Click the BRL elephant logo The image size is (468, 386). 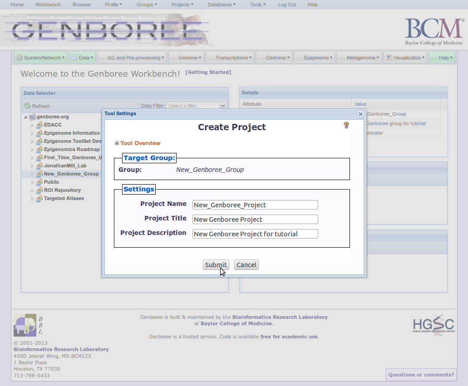click(25, 325)
